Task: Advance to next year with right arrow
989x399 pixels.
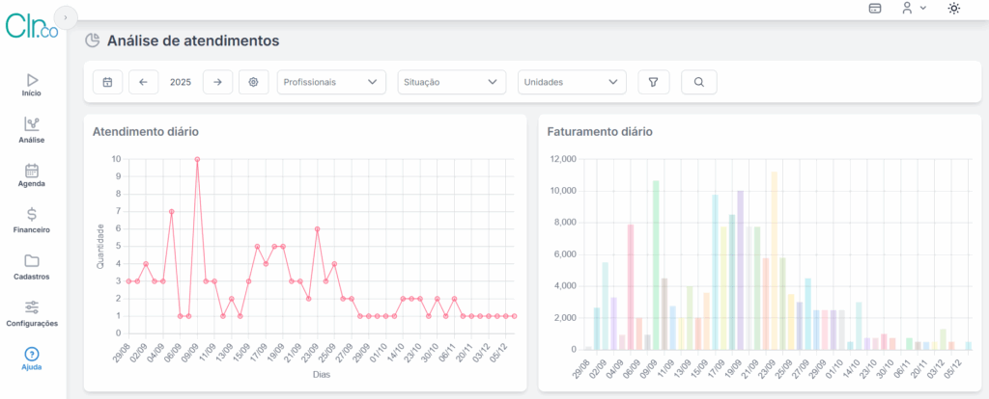Action: [x=217, y=83]
